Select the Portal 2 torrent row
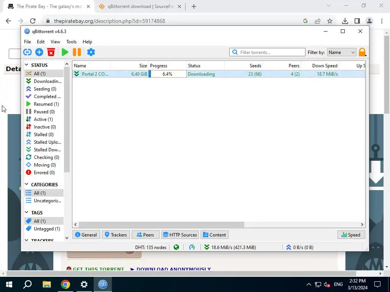390x292 pixels. 219,74
